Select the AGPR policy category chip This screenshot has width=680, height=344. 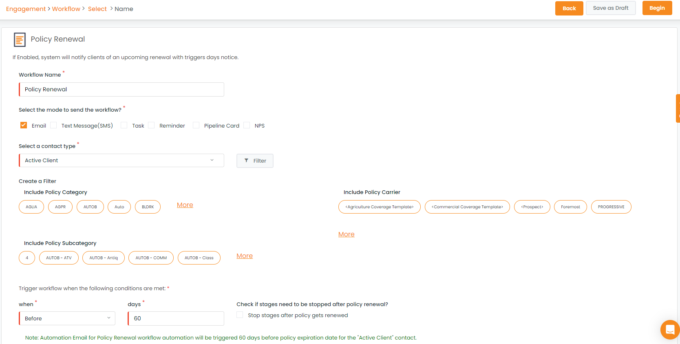pos(60,207)
